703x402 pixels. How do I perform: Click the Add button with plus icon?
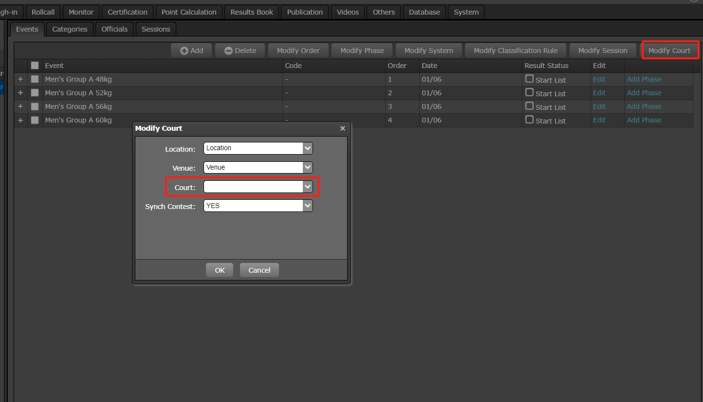click(191, 51)
